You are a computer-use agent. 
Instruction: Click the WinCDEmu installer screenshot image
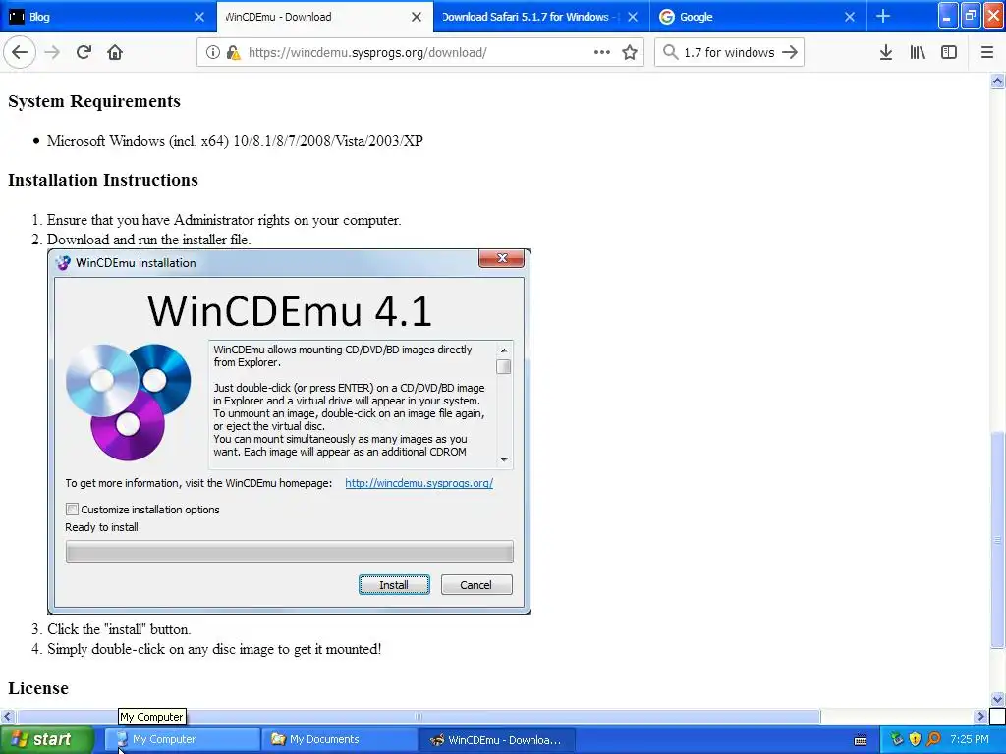point(290,432)
